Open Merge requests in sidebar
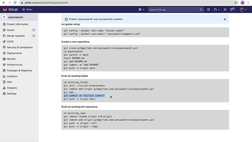Viewport: 252px width, 142px height. point(16,36)
